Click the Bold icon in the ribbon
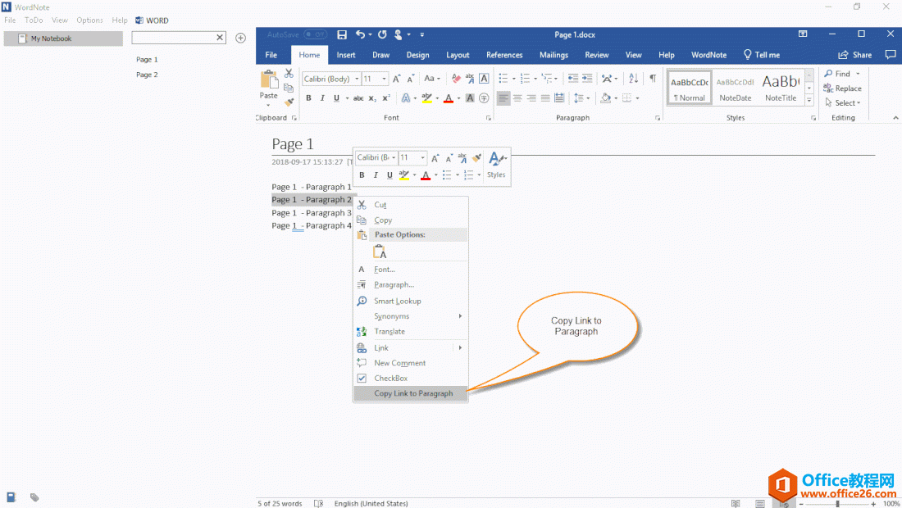The width and height of the screenshot is (902, 508). 308,98
